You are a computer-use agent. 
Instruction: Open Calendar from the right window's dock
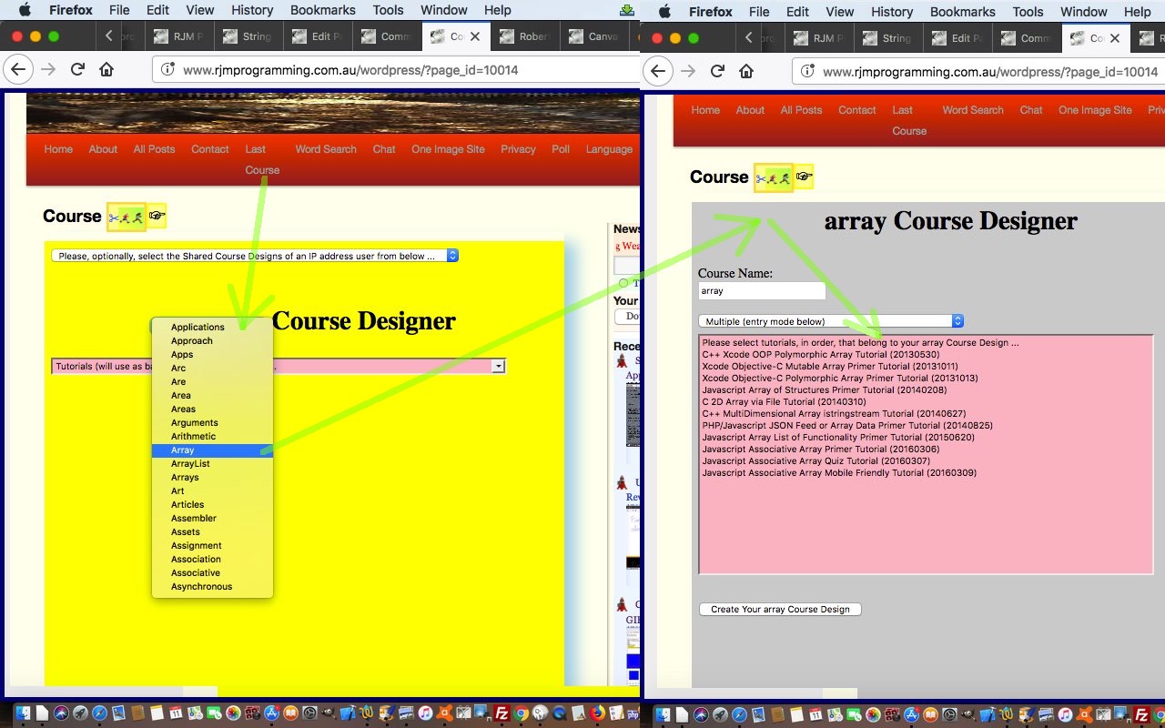(815, 715)
